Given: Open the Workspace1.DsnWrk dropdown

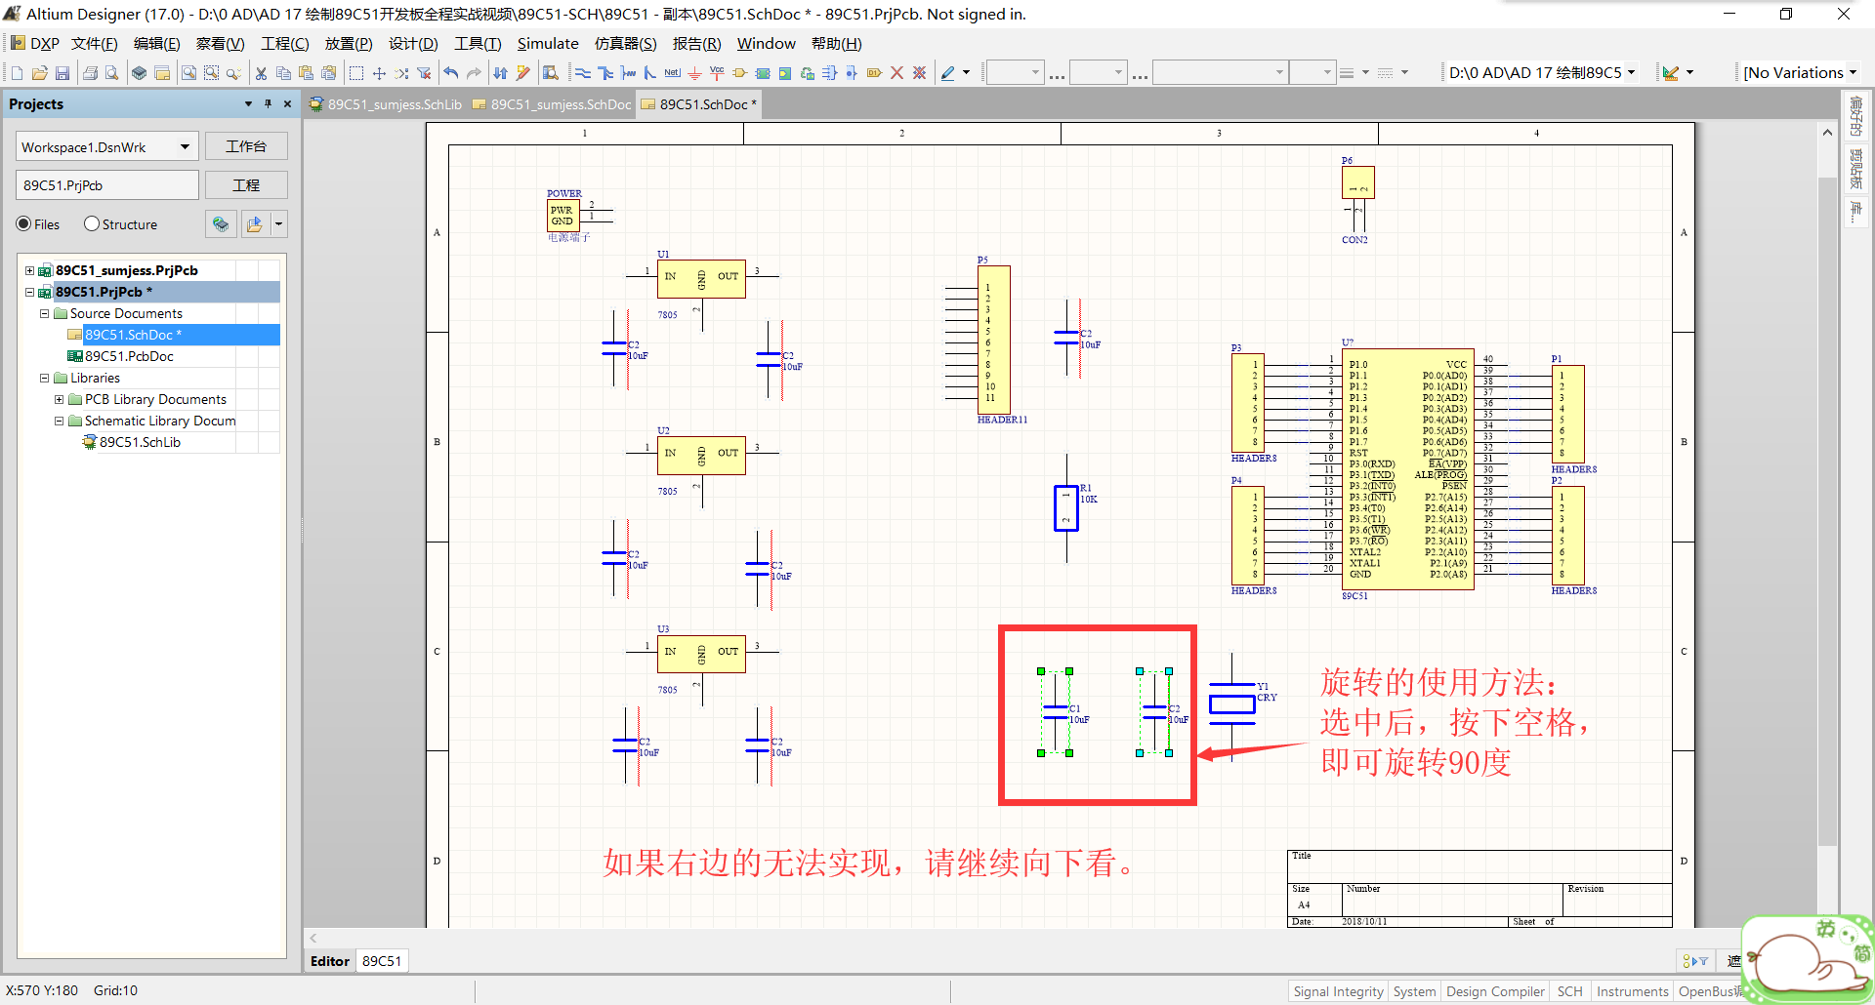Looking at the screenshot, I should click(x=185, y=146).
